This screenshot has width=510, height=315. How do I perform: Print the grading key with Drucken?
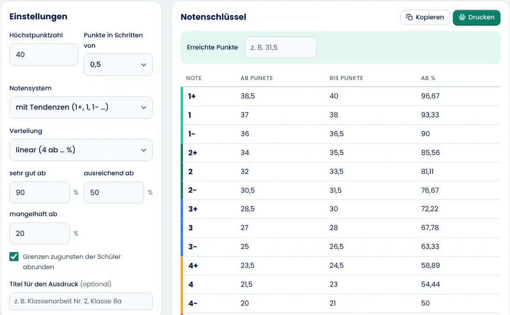(477, 17)
